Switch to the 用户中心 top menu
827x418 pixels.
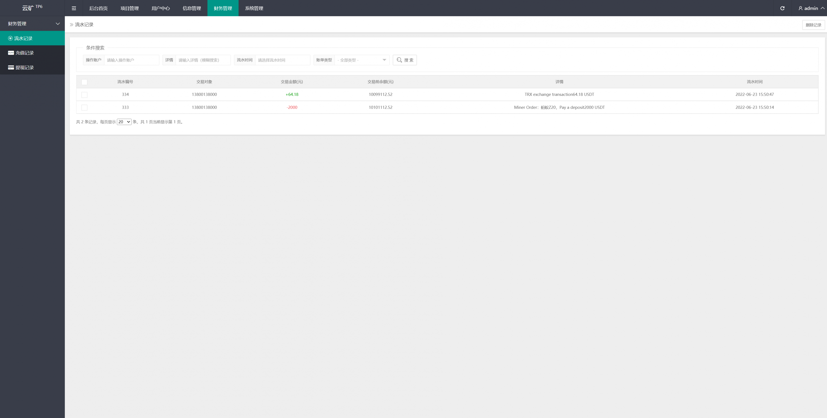tap(160, 8)
